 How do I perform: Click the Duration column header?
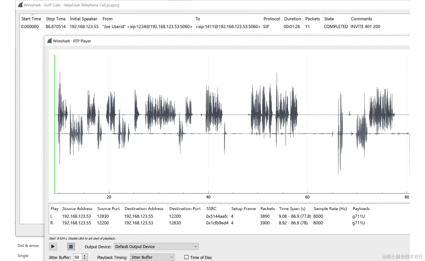[x=292, y=19]
